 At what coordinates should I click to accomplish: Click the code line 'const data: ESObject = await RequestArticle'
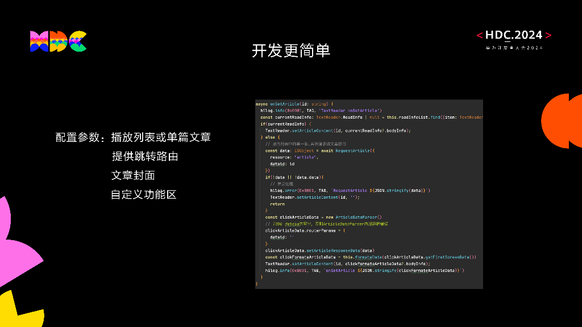click(x=320, y=150)
